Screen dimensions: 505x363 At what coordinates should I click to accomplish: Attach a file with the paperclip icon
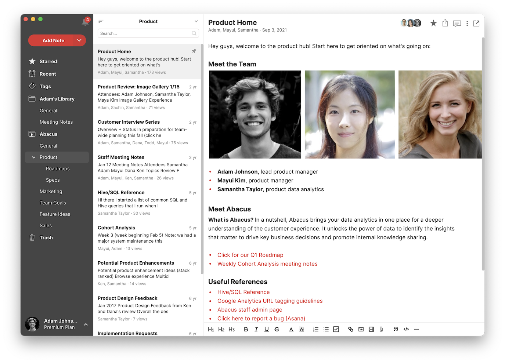click(x=381, y=329)
